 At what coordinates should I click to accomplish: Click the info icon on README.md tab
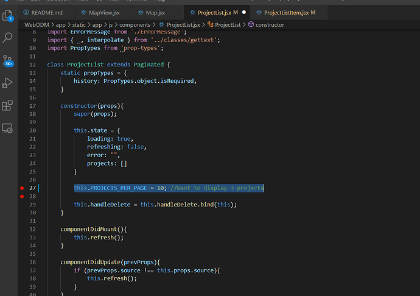[25, 12]
